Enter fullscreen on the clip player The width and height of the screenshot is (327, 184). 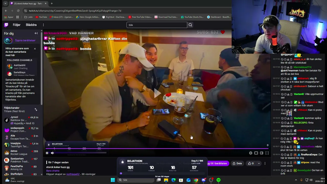coord(267,153)
